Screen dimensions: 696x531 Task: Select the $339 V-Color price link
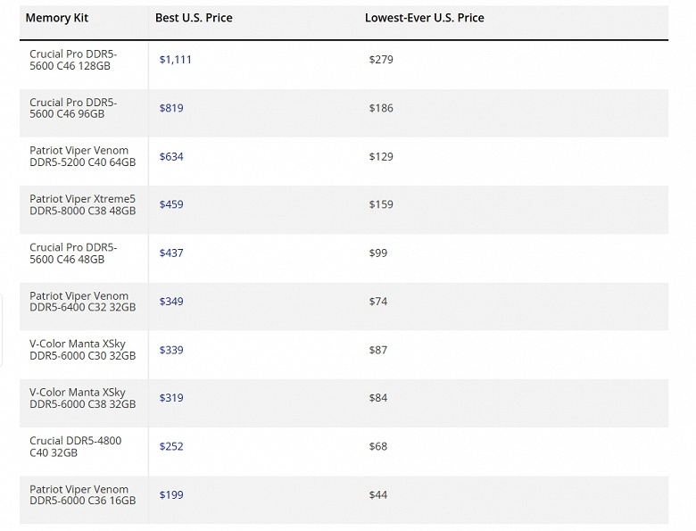[170, 350]
